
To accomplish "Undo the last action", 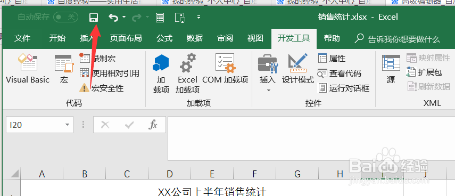I will [113, 18].
